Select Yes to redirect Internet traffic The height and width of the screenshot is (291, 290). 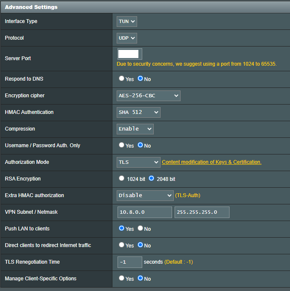(x=122, y=245)
